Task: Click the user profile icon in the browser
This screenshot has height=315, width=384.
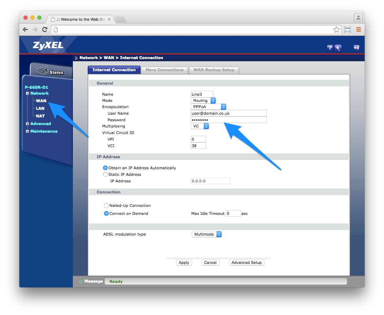Action: [358, 17]
